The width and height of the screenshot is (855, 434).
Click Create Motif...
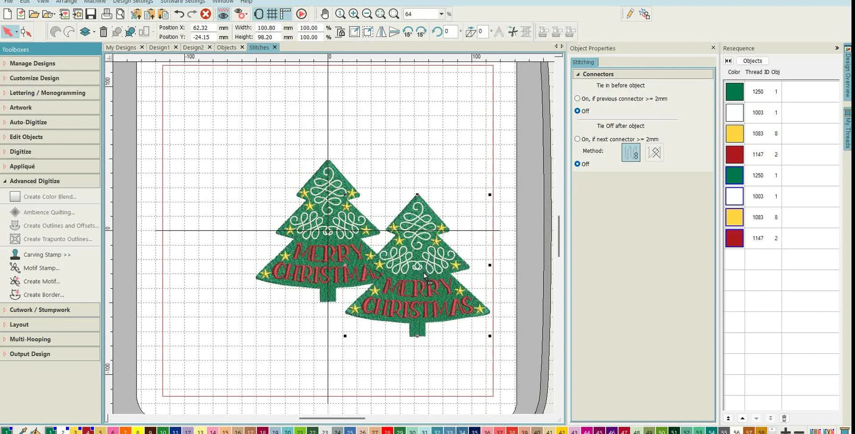point(42,282)
